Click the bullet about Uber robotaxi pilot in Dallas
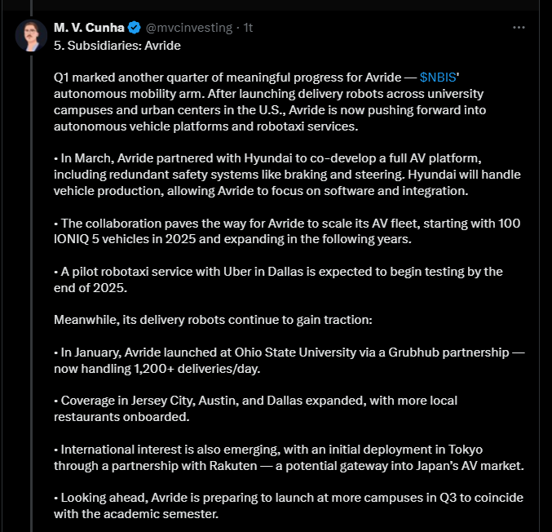This screenshot has height=532, width=552. [277, 278]
